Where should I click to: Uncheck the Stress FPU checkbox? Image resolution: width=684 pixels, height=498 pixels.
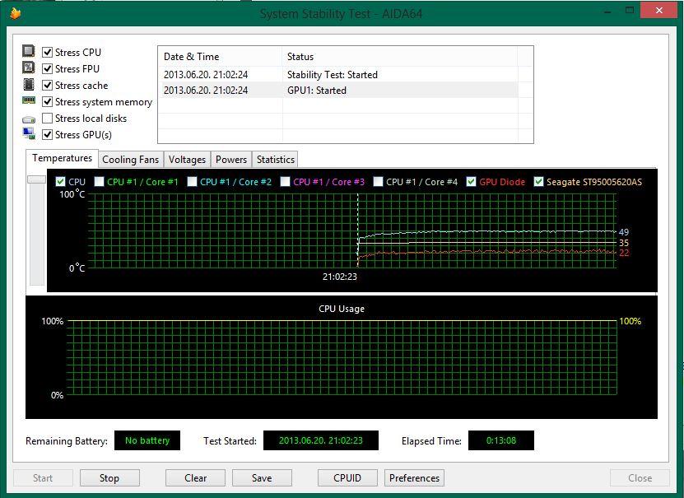47,69
